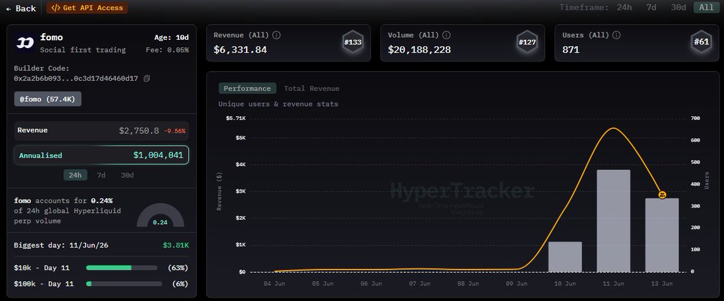
Task: Click the 11 Jun revenue bar
Action: 614,221
